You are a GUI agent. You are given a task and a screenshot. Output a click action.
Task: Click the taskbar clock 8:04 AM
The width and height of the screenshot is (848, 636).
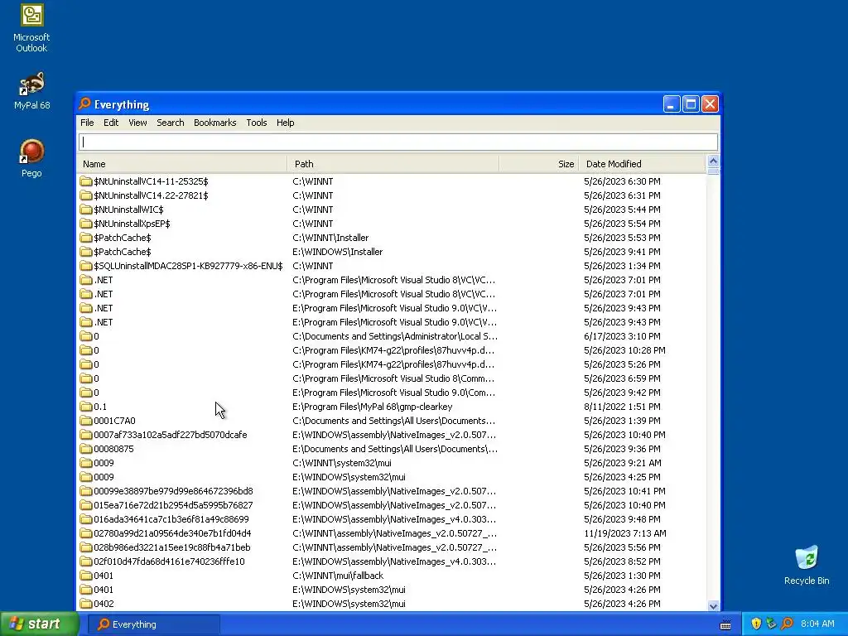pos(817,624)
